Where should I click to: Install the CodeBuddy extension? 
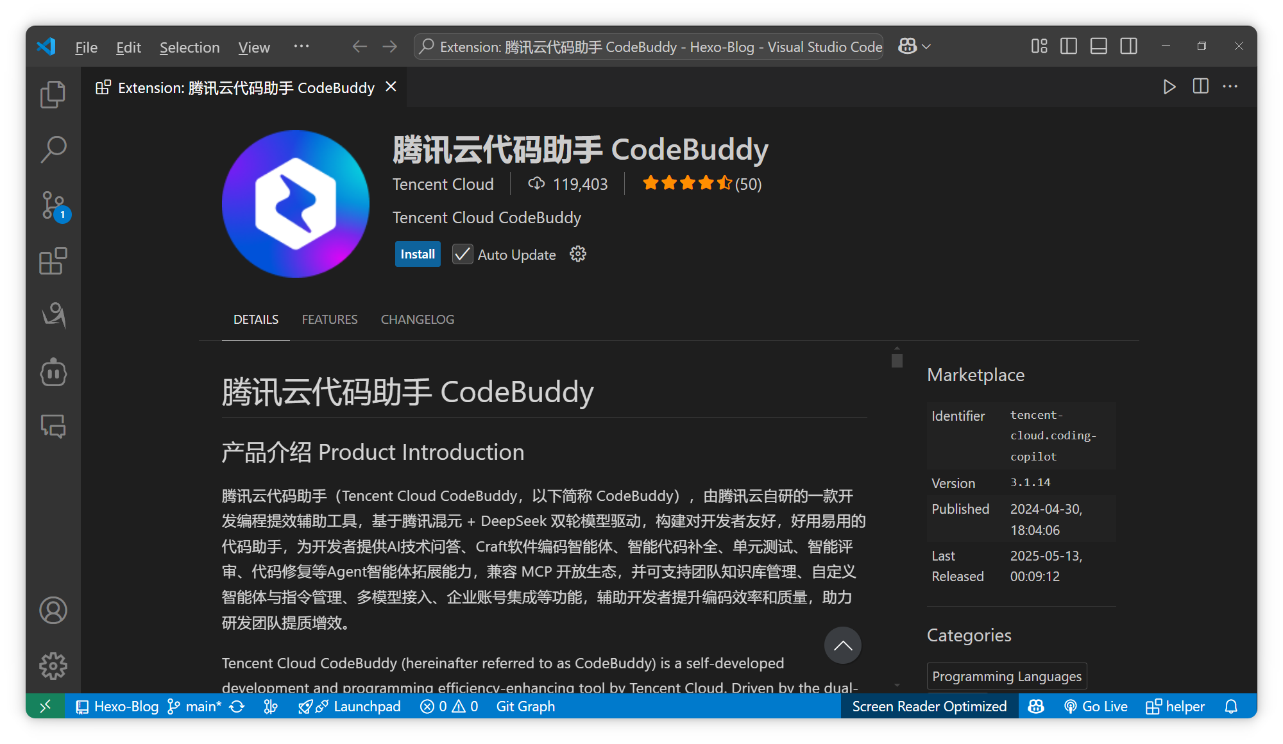coord(417,254)
